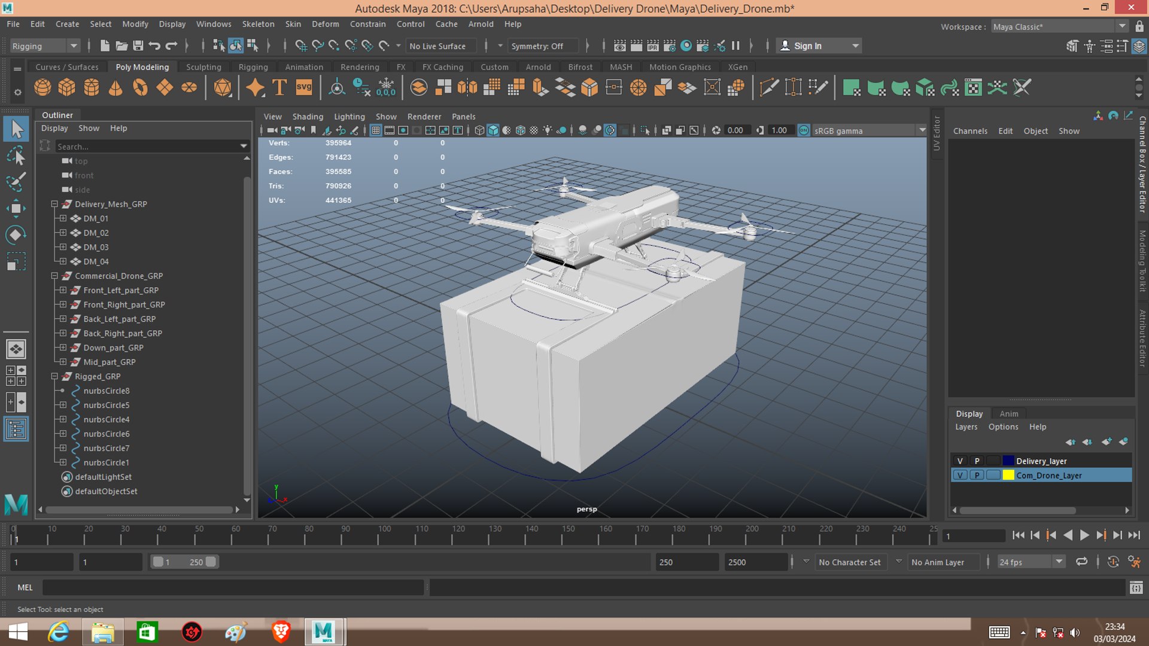1149x646 pixels.
Task: Toggle visibility V of Delivery_layer
Action: coord(960,461)
